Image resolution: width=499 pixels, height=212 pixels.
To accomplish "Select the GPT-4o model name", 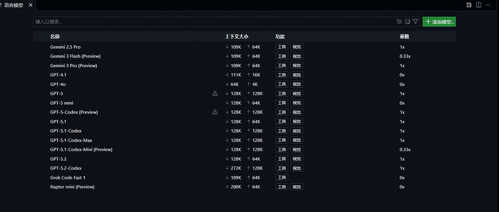I will 58,84.
